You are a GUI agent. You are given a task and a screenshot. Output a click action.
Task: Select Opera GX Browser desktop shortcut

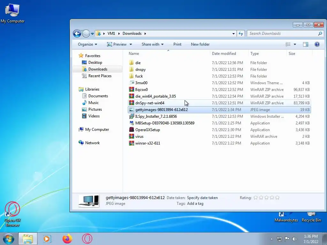pyautogui.click(x=12, y=215)
